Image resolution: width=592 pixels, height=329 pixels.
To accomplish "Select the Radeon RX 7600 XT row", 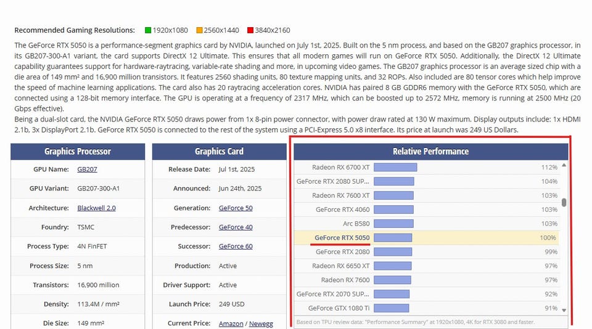I will tap(427, 195).
